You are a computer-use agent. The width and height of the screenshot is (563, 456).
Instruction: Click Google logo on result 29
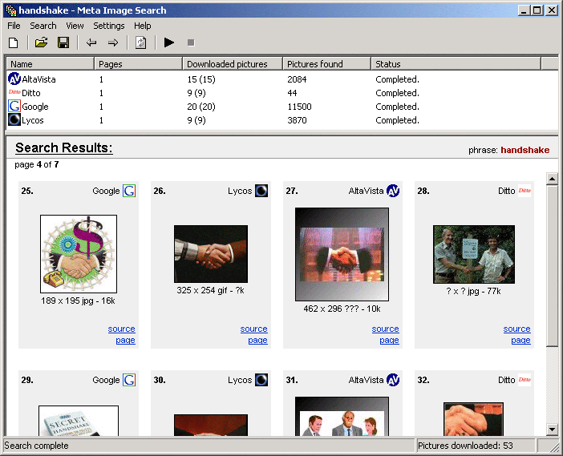click(129, 380)
